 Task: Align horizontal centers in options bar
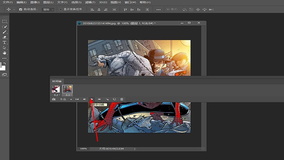[99, 10]
